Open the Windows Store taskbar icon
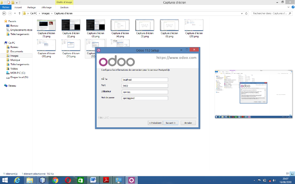This screenshot has width=295, height=184. pos(80,180)
